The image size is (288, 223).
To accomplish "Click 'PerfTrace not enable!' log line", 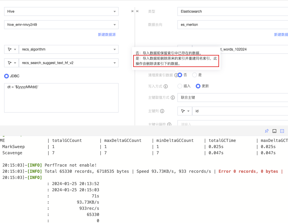I will click(x=70, y=165).
